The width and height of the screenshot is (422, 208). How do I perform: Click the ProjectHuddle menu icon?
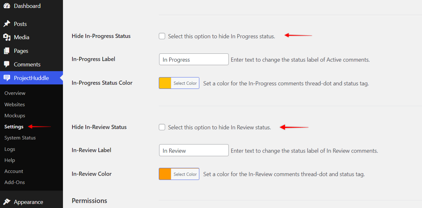pos(7,78)
